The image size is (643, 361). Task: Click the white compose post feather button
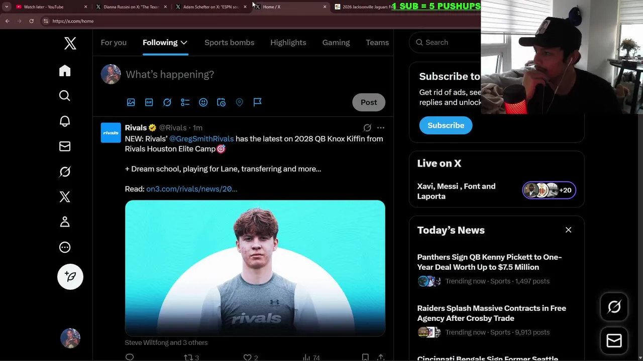point(70,277)
